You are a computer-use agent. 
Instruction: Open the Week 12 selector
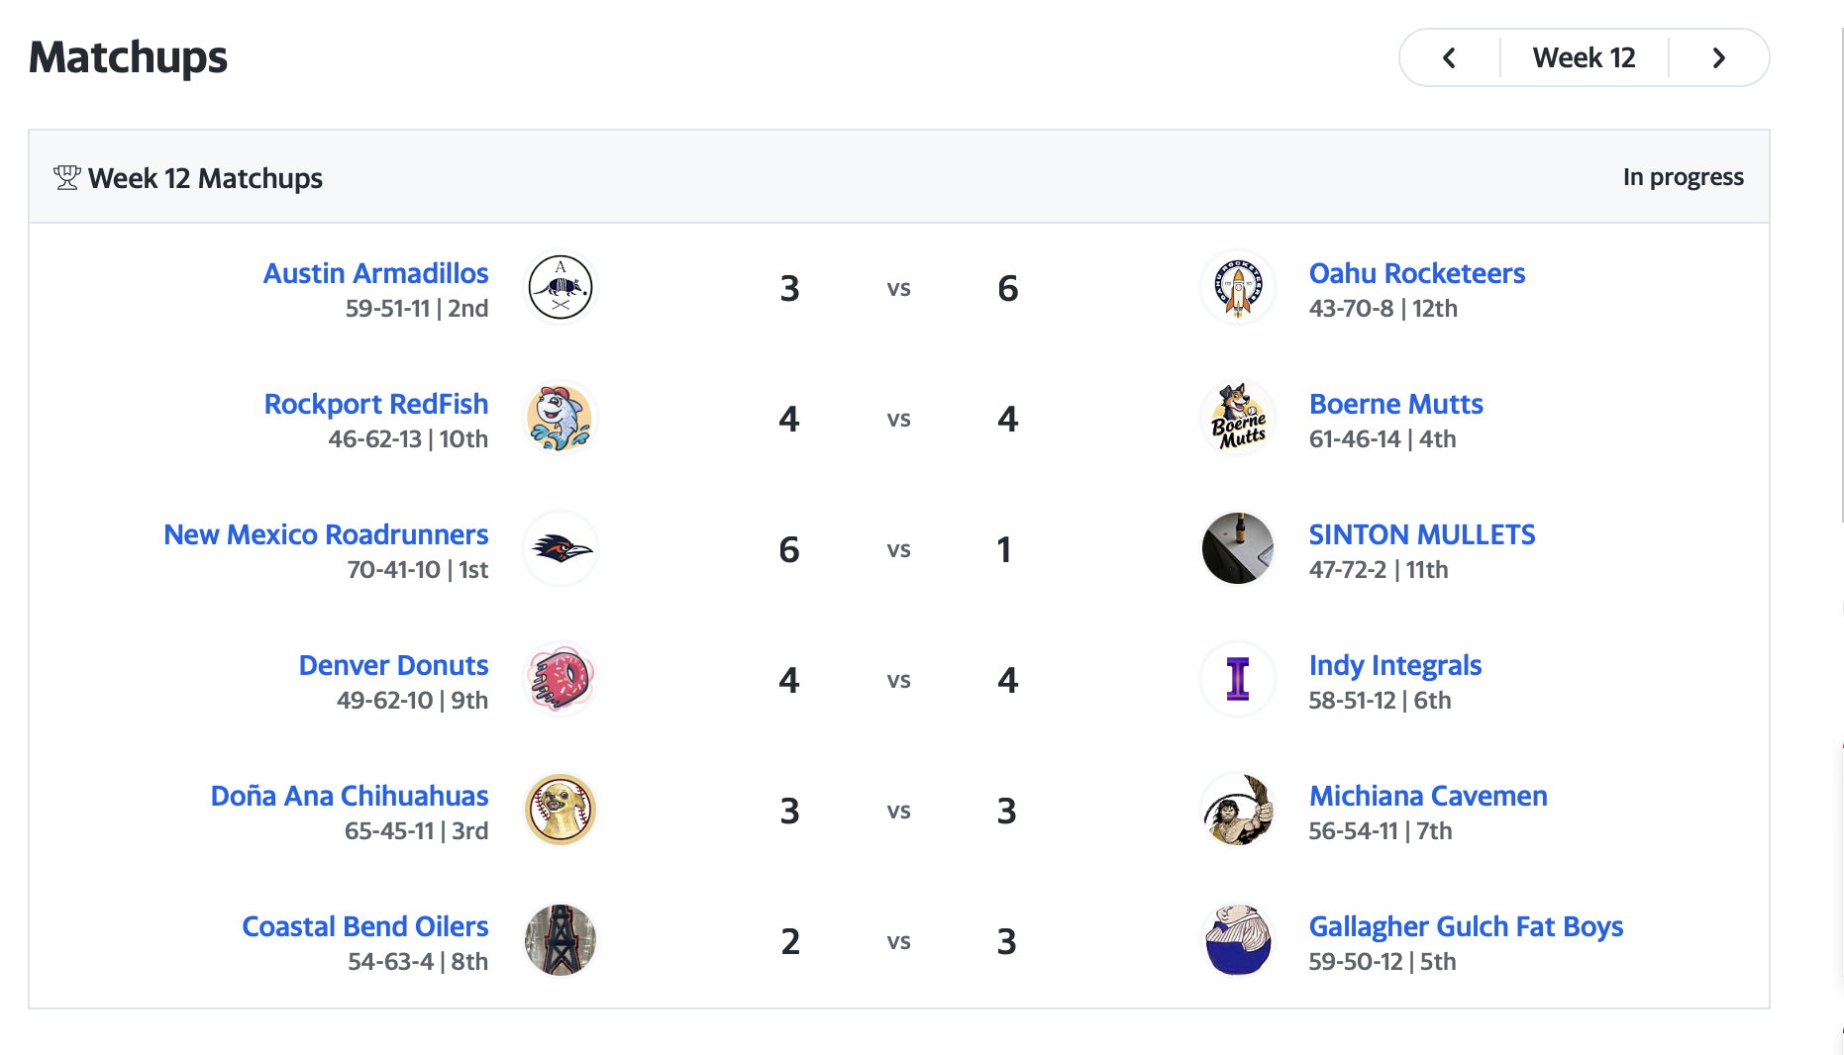coord(1584,58)
